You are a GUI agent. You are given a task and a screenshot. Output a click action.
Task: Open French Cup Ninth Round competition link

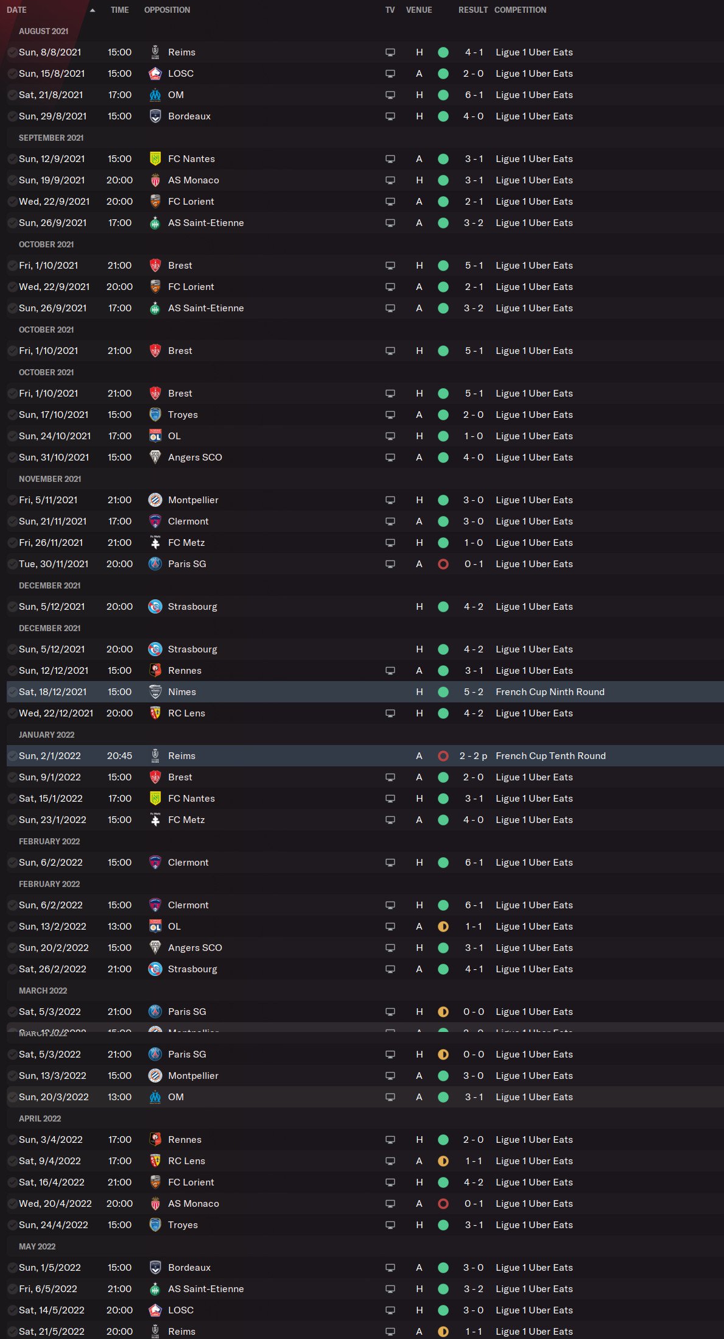coord(550,692)
